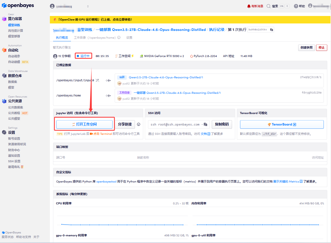Open the 执行记录 breadcrumb link
Image resolution: width=331 pixels, height=243 pixels.
pos(217,30)
